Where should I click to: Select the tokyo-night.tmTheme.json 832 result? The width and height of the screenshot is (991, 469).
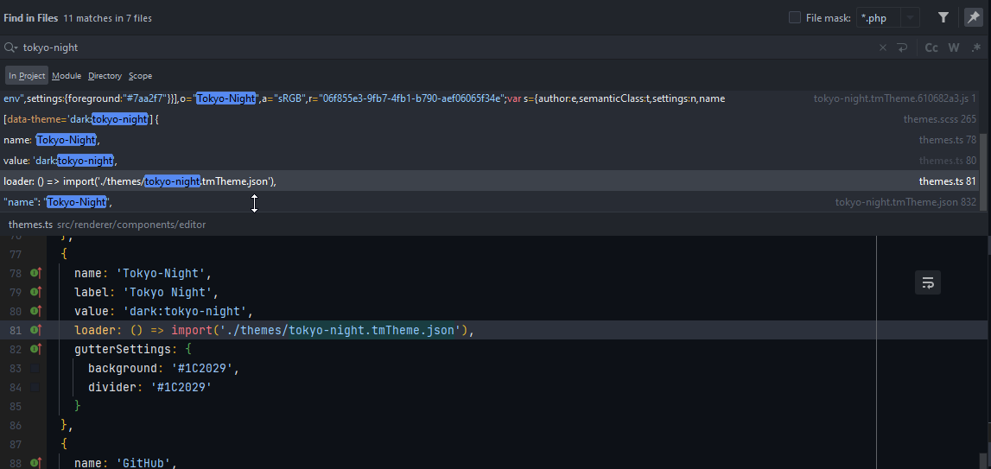[490, 202]
